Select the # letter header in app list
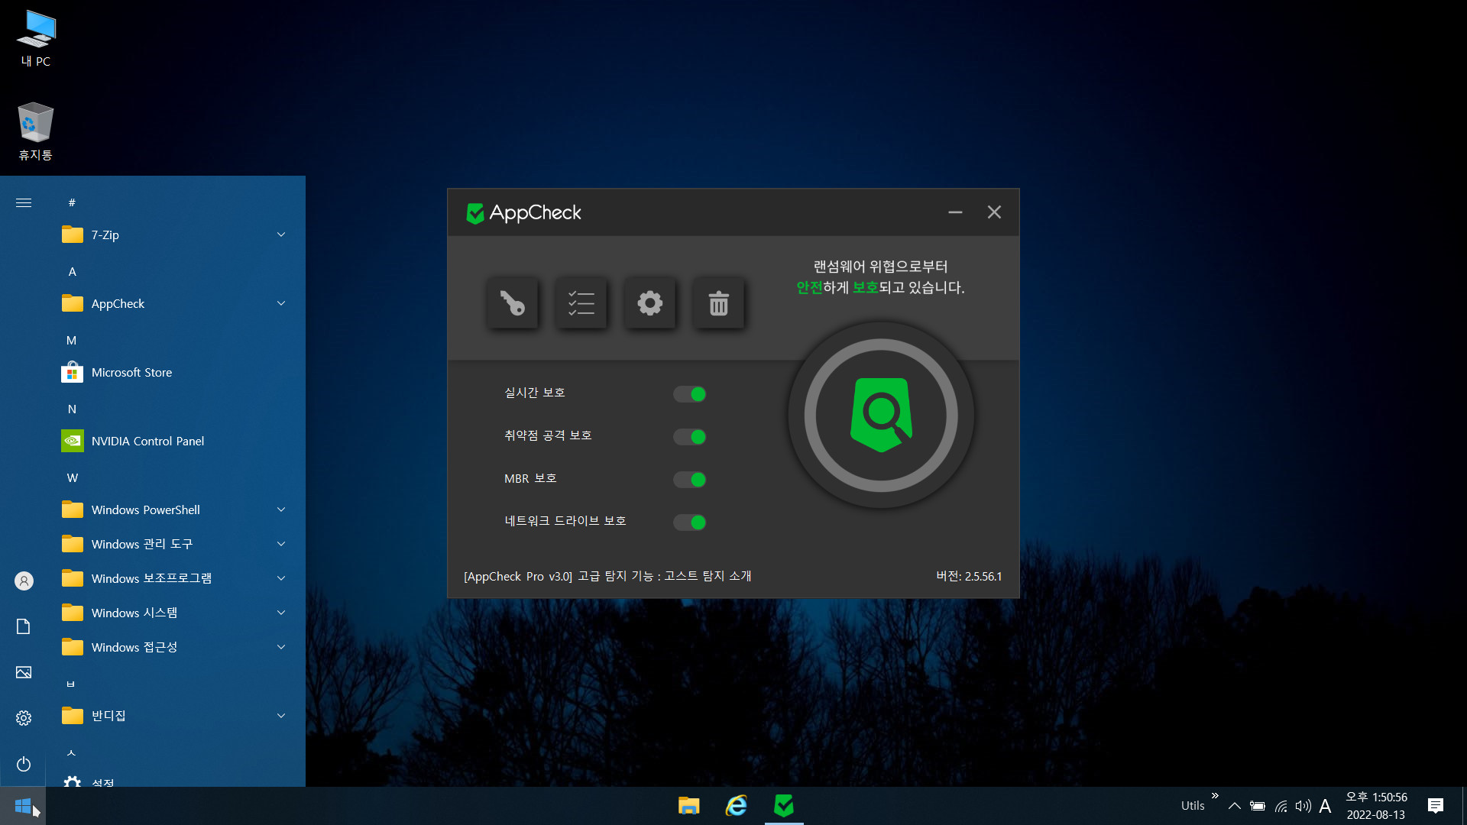 72,202
